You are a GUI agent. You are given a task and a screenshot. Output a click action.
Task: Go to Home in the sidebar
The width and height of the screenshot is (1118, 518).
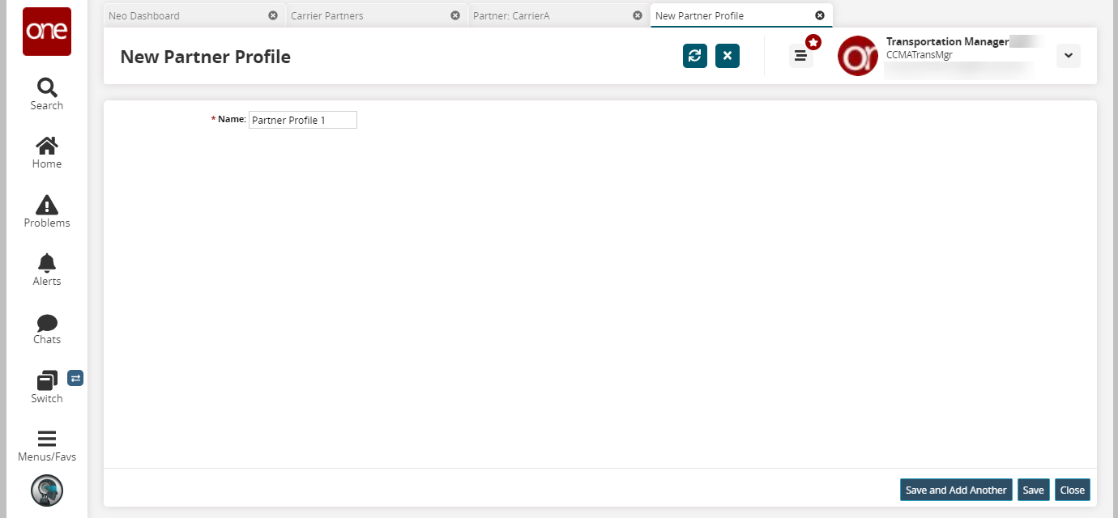47,153
